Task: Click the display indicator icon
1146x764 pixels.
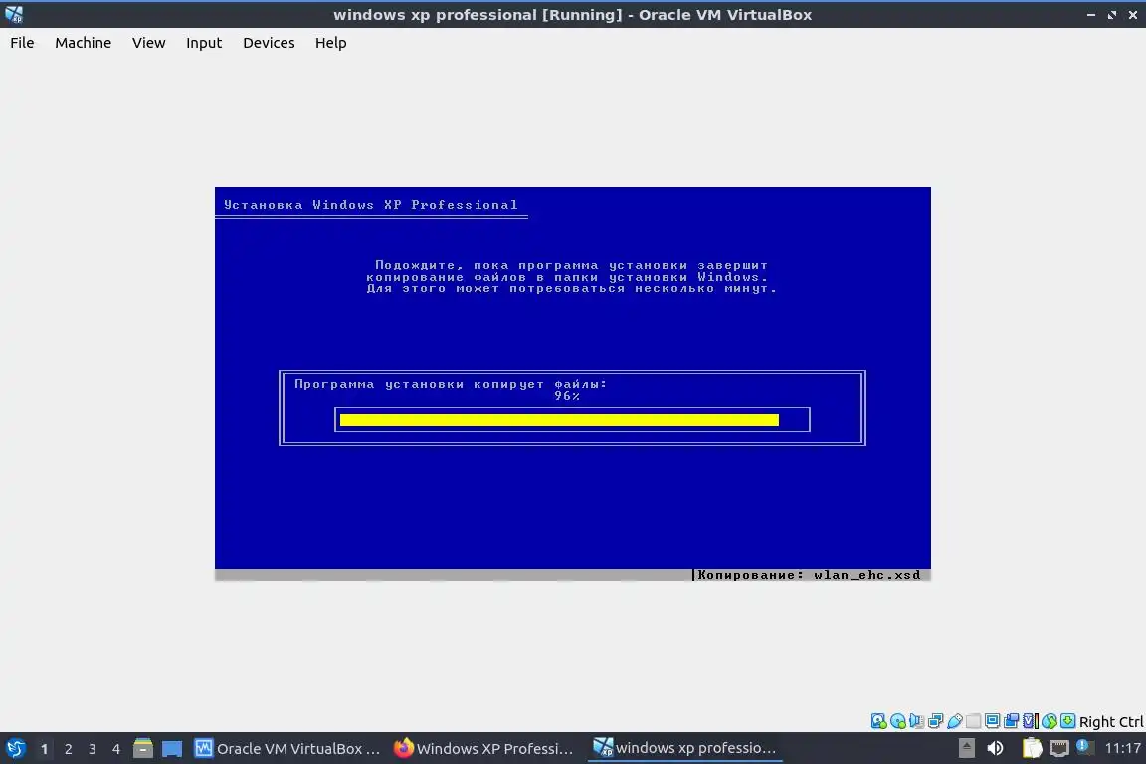Action: (x=993, y=721)
